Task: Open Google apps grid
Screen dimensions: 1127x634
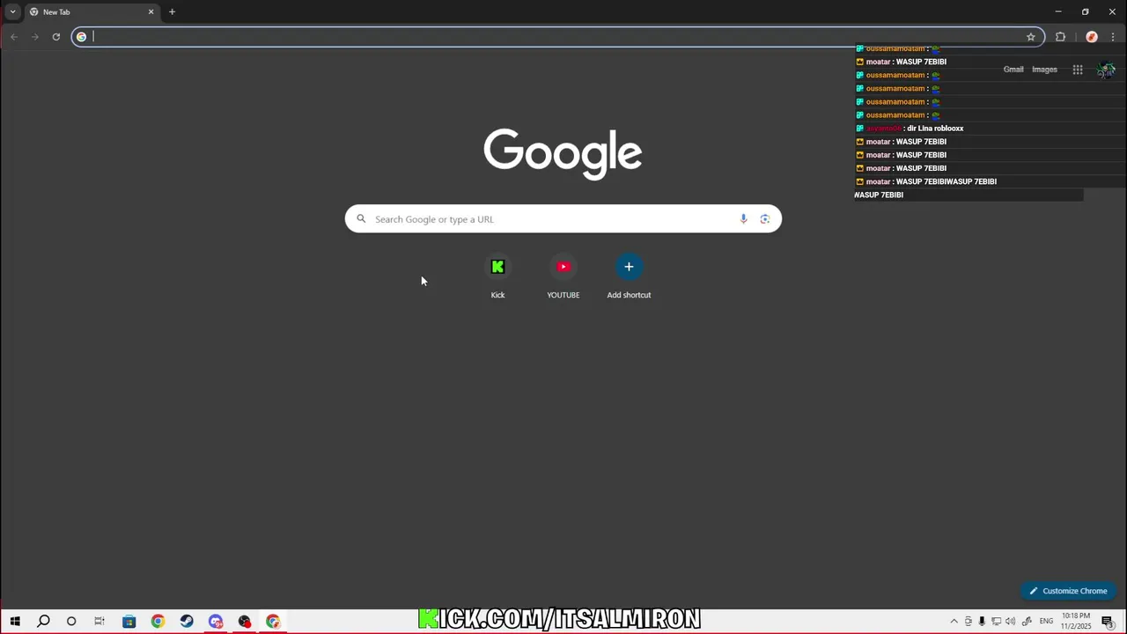Action: (1078, 70)
